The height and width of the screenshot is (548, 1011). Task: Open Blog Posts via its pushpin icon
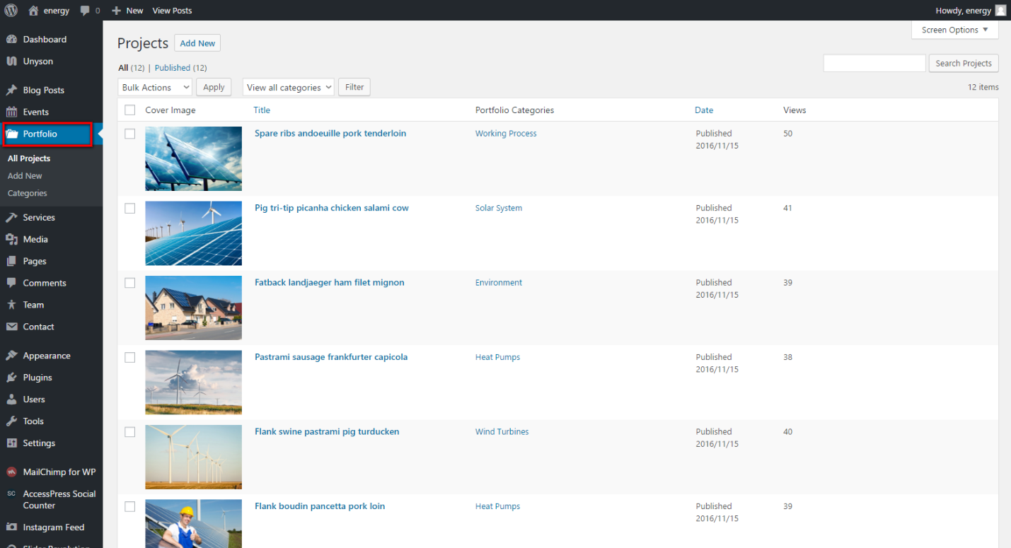(11, 91)
